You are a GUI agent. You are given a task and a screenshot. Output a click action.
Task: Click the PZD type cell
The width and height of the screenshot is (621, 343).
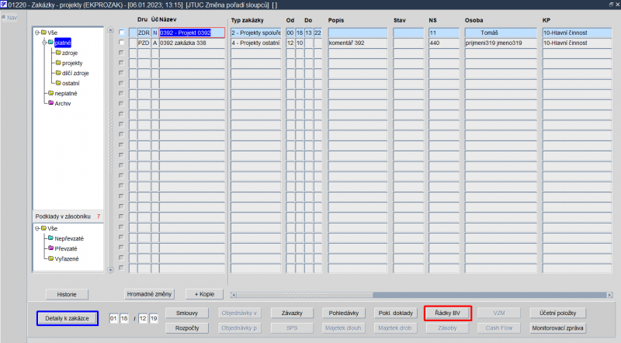[144, 43]
